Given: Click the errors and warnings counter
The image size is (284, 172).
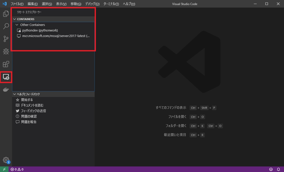Looking at the screenshot, I should 17,169.
